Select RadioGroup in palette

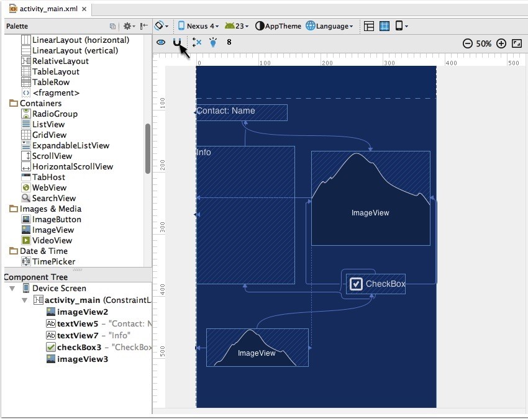tap(50, 114)
